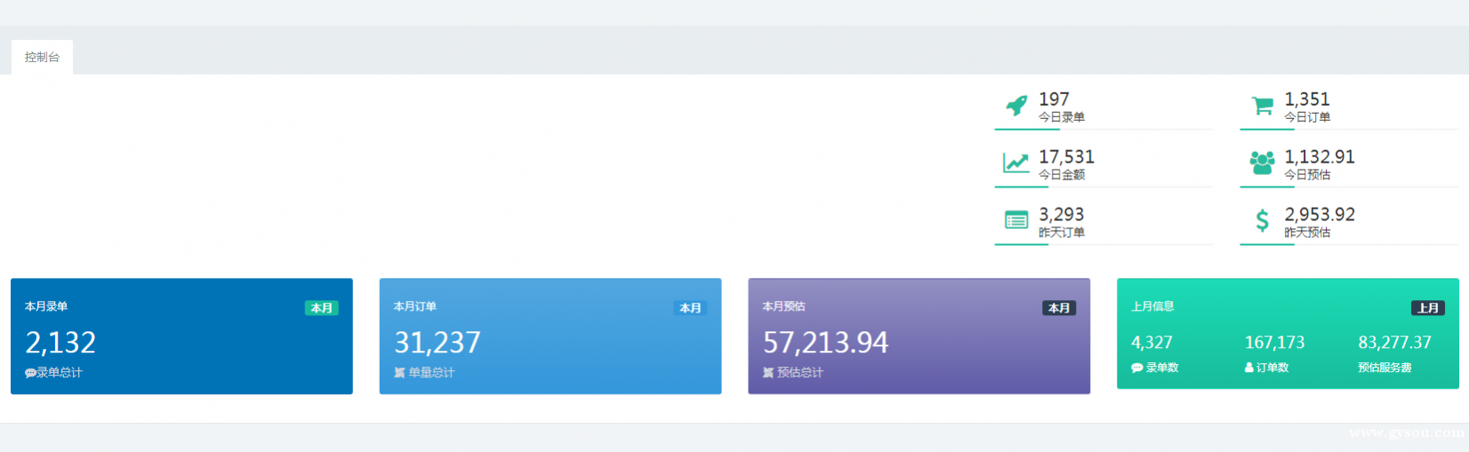This screenshot has height=452, width=1469.
Task: Click the blue 本月 badge on 本月订单
Action: pos(690,308)
